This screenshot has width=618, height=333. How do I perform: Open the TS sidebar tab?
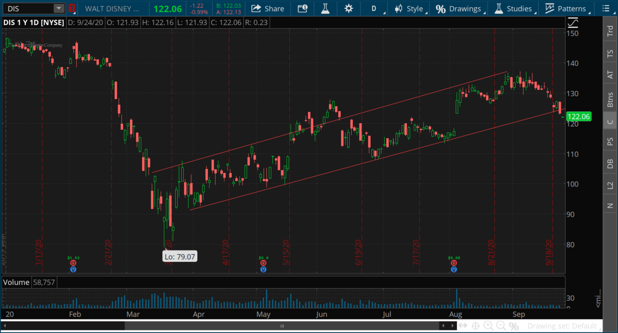click(610, 54)
